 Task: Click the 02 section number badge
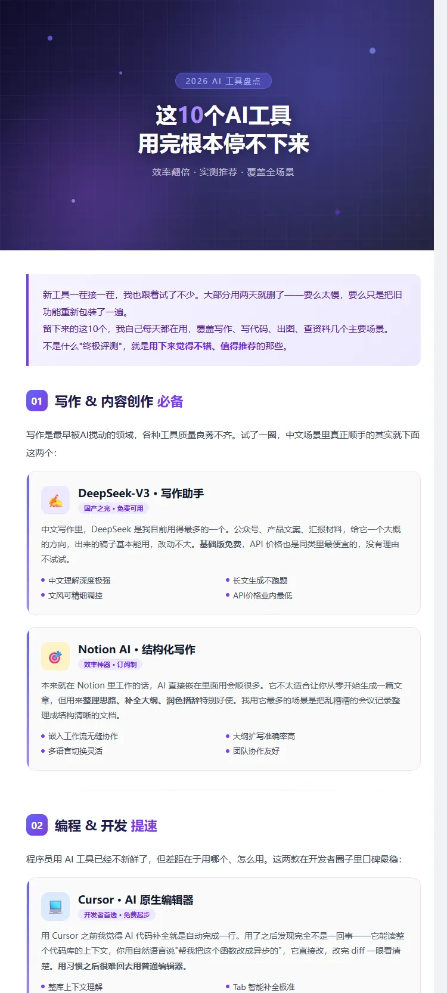click(x=37, y=826)
